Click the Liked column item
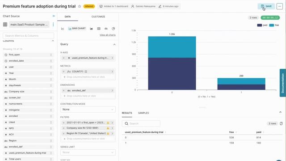Image resolution: width=286 pixels, height=161 pixels. pyautogui.click(x=28, y=122)
